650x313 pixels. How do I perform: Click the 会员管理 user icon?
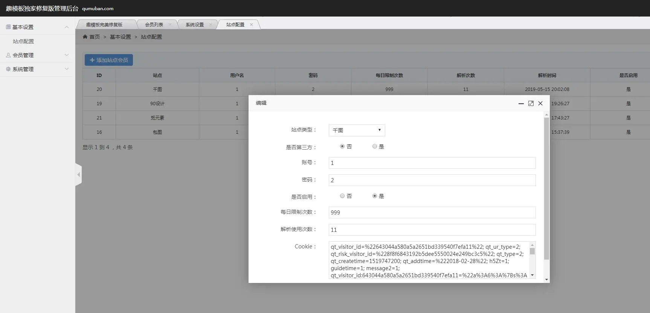8,55
